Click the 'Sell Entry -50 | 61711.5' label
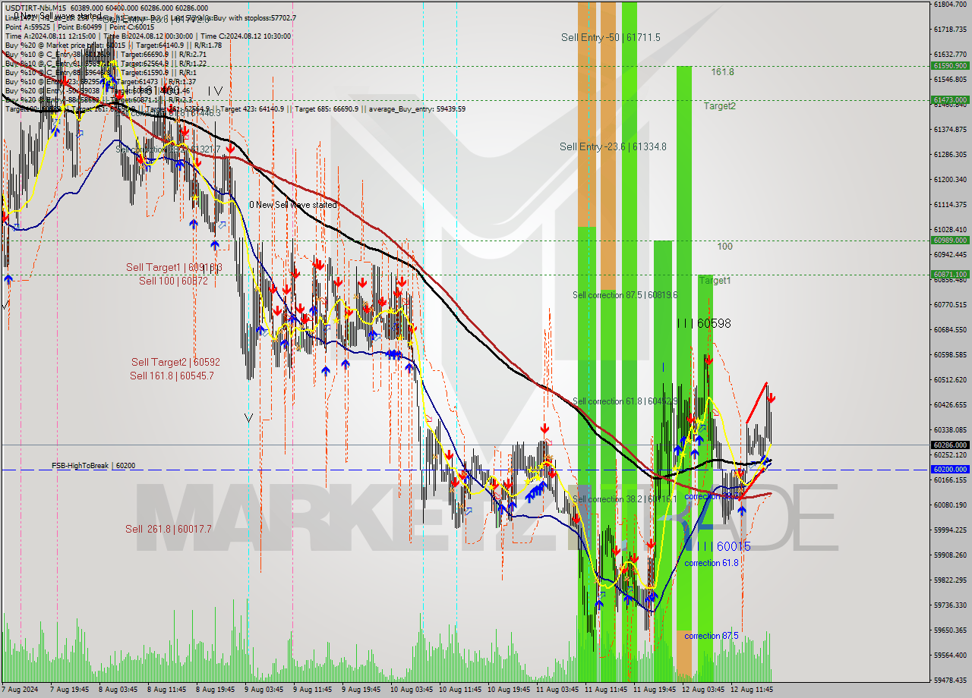The image size is (972, 698). [611, 37]
